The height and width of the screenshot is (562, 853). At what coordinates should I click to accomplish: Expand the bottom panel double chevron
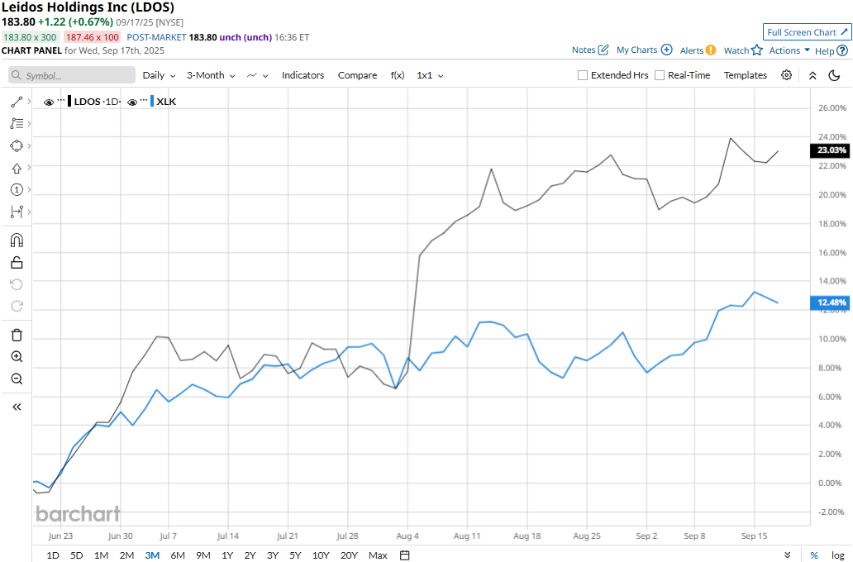point(787,555)
